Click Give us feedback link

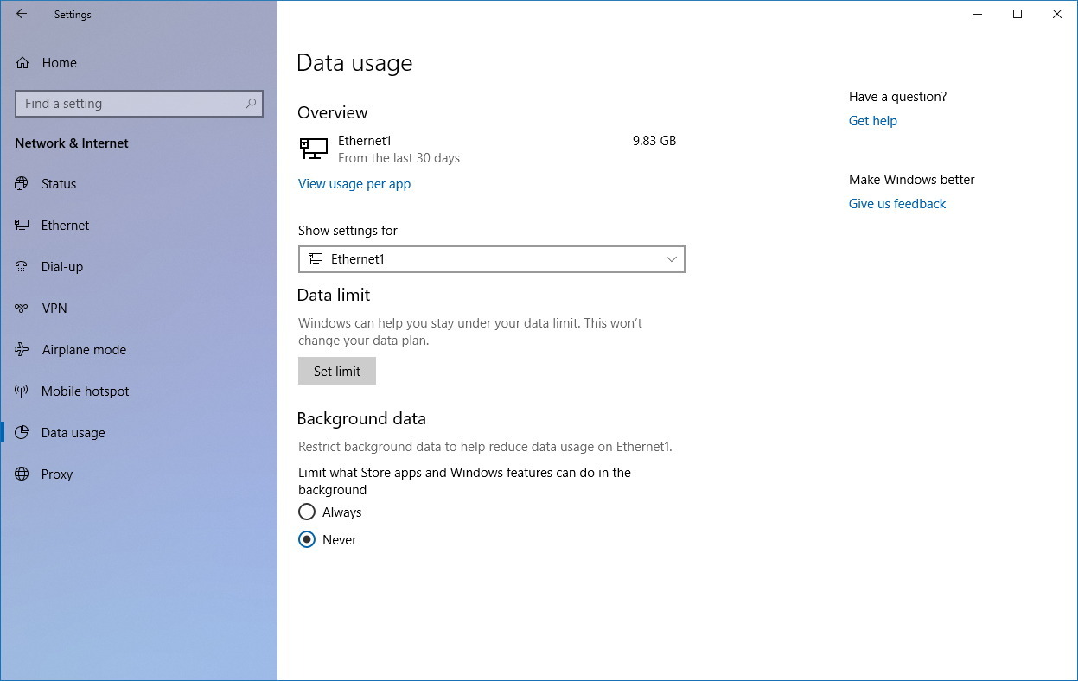(x=897, y=204)
